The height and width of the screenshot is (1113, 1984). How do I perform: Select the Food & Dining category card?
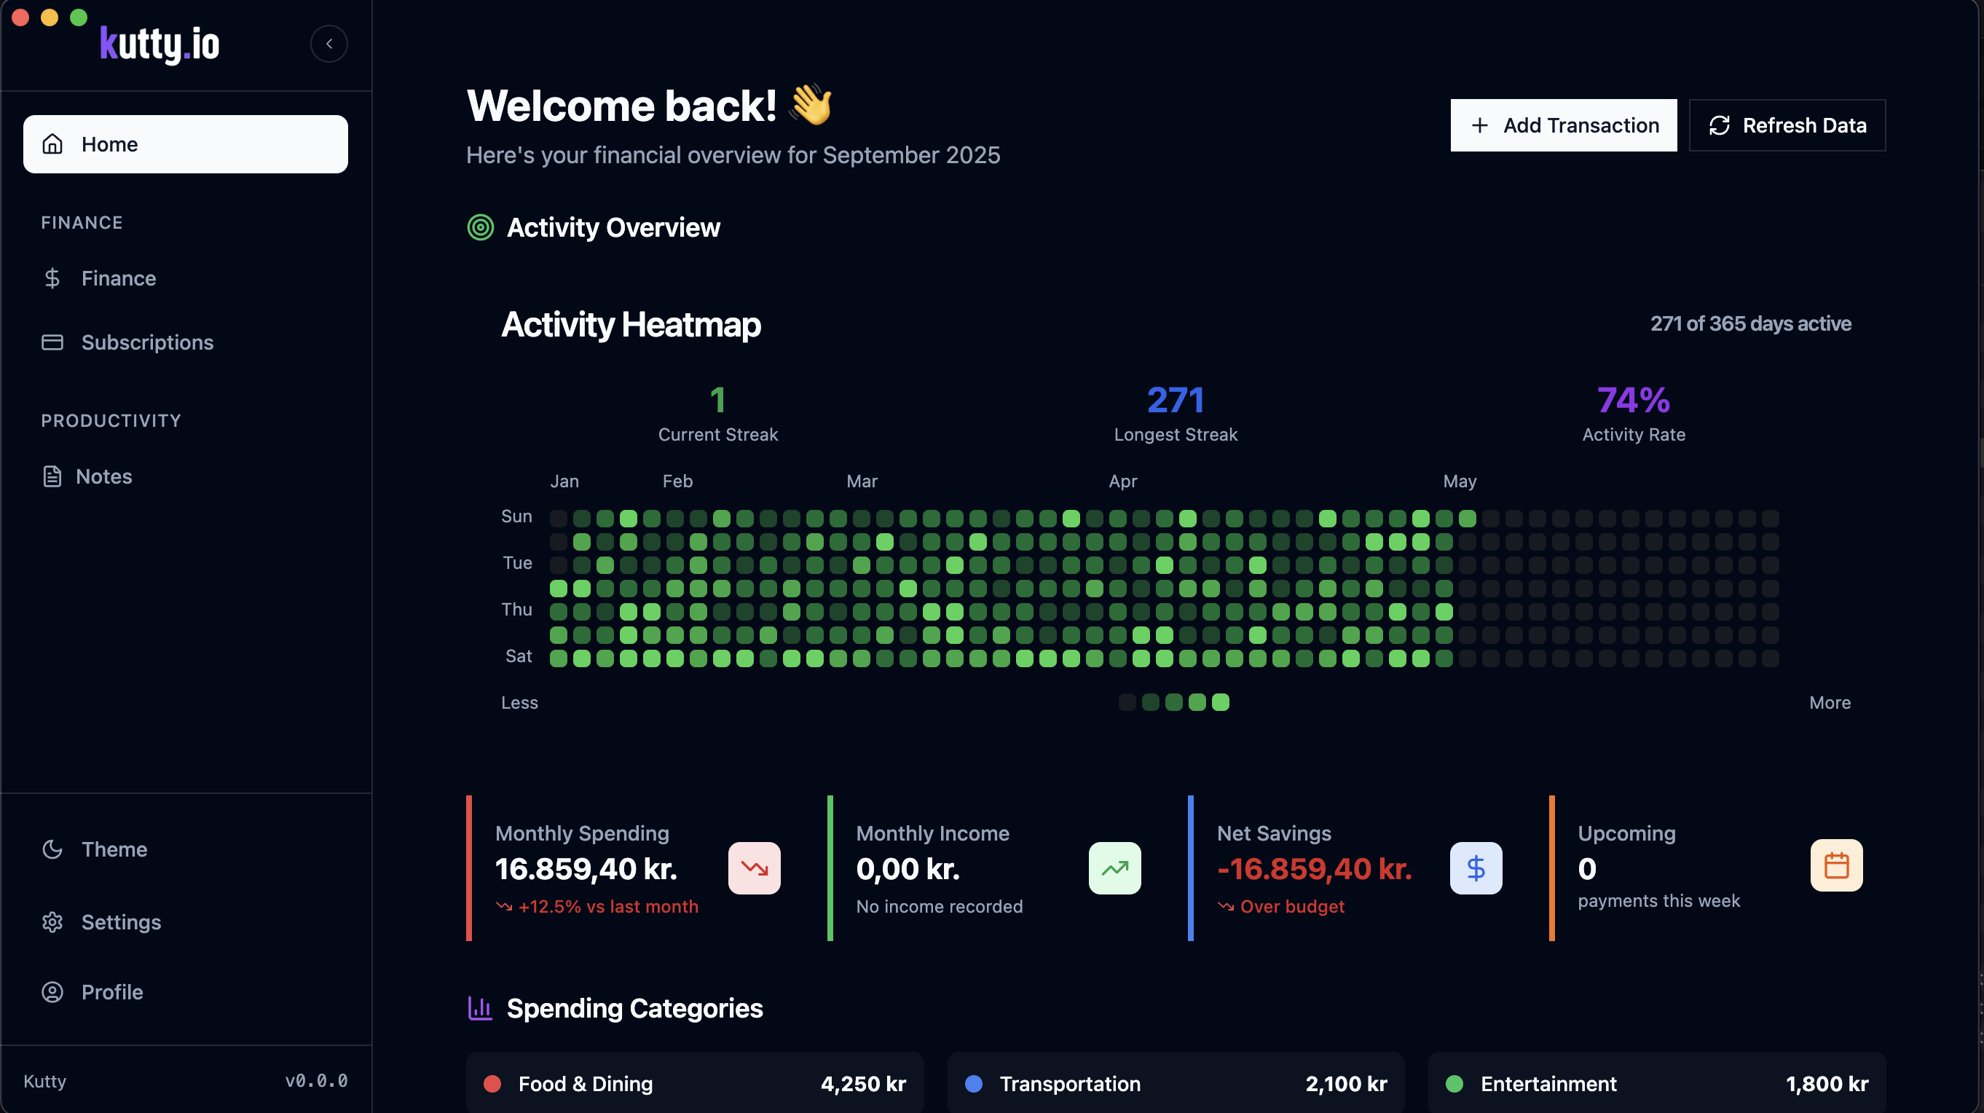point(694,1083)
